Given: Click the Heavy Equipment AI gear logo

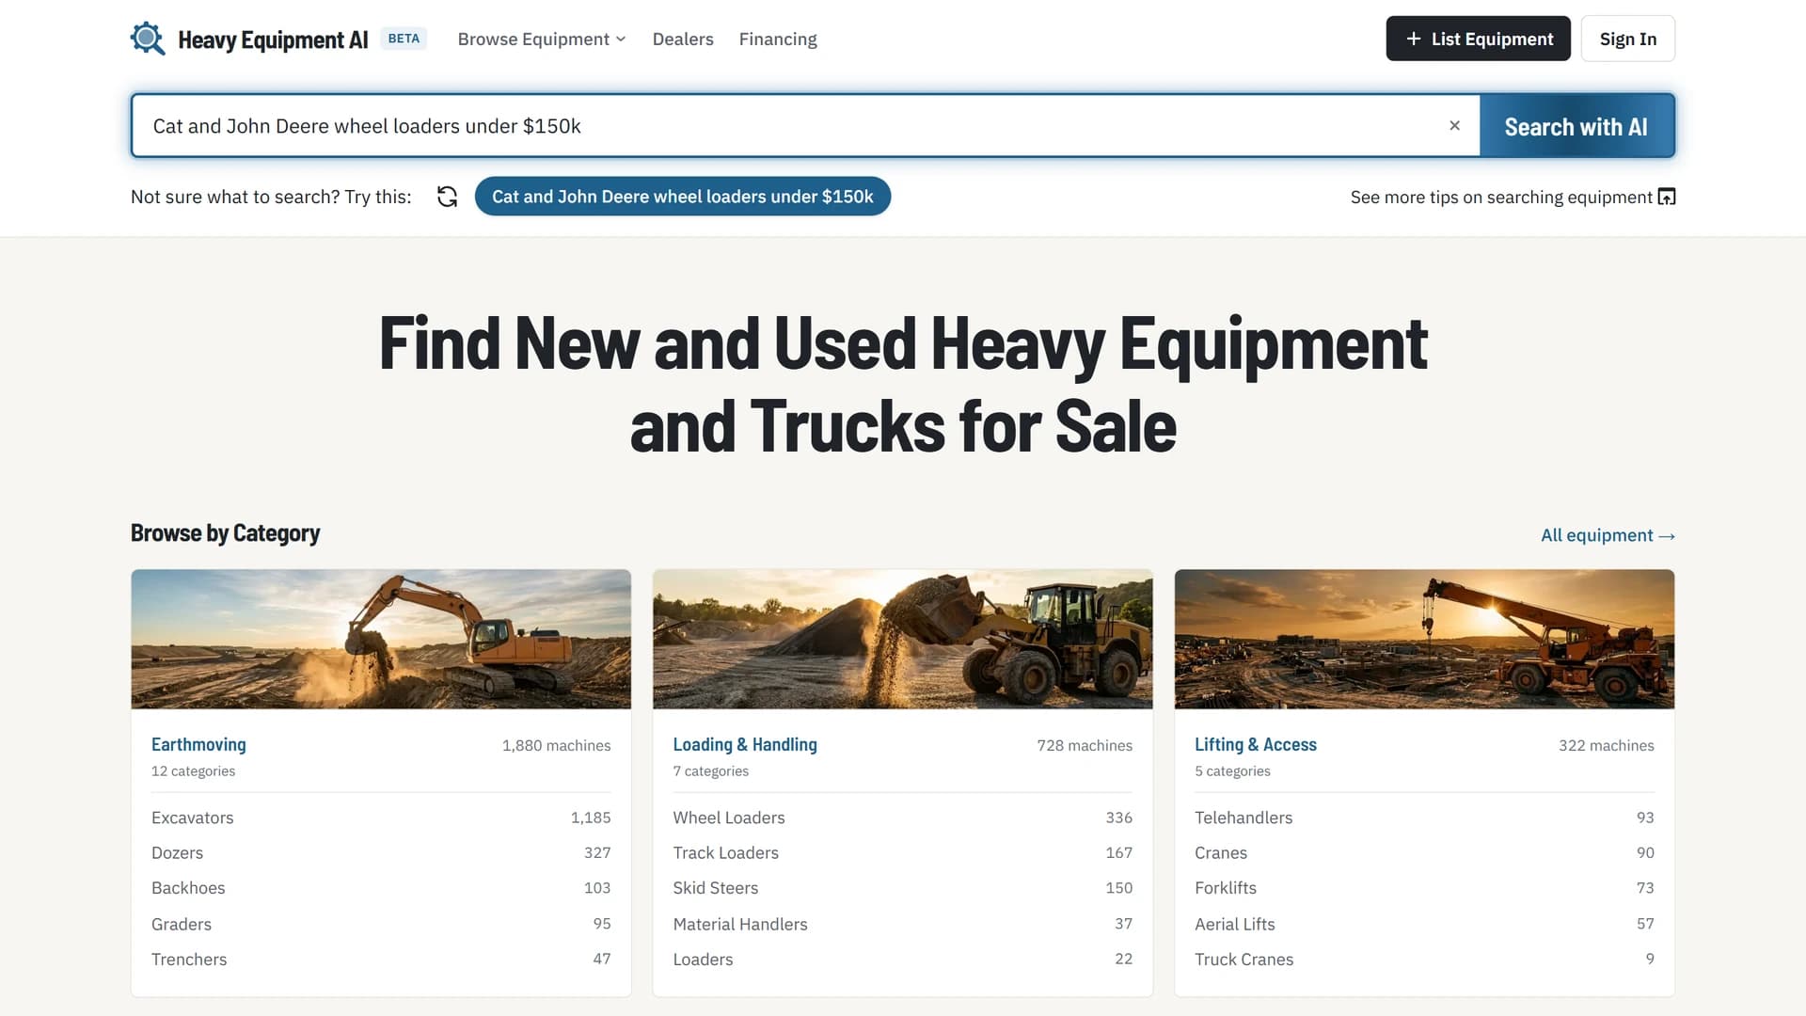Looking at the screenshot, I should (x=148, y=39).
